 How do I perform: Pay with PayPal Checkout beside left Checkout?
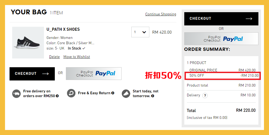click(x=93, y=74)
